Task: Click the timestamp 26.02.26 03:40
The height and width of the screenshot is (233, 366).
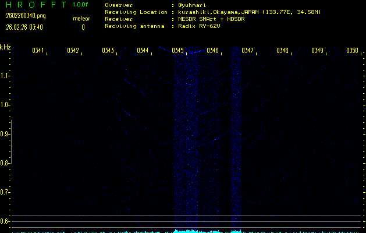Action: [x=24, y=27]
